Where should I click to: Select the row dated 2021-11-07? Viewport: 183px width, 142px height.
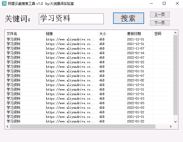[x=89, y=48]
